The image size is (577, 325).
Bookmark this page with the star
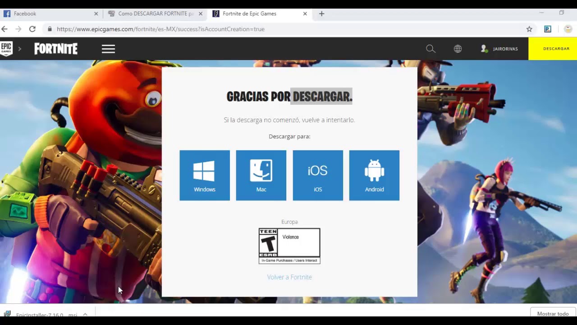coord(529,29)
